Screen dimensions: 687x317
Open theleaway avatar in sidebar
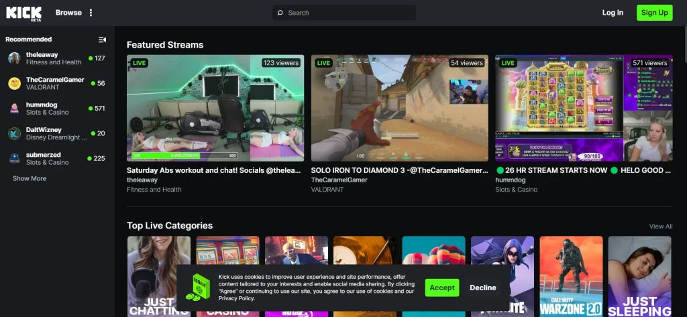[x=15, y=58]
